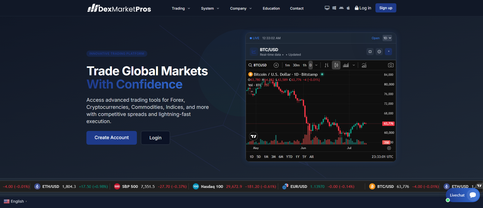The image size is (483, 208).
Task: Click the hero Login button
Action: pyautogui.click(x=155, y=138)
